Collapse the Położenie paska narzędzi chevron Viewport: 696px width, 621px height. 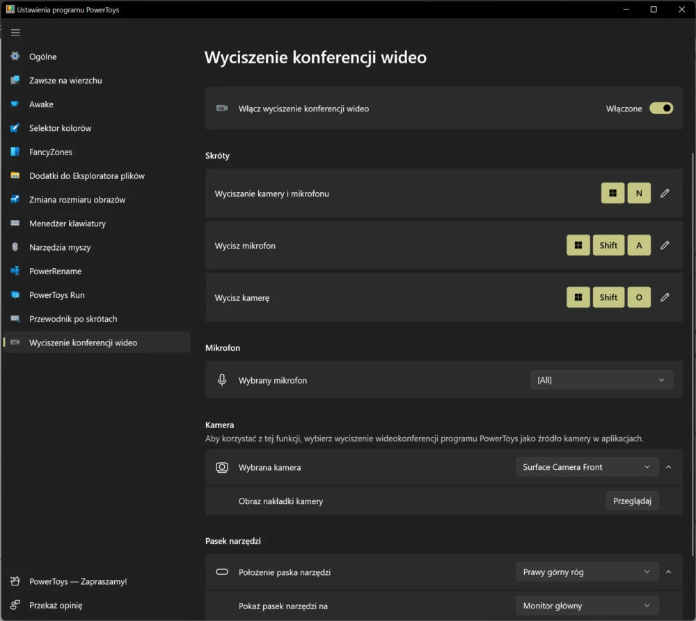(668, 572)
